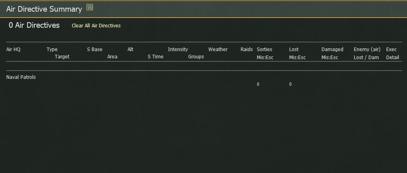Select the Lost column header
407x173 pixels.
pos(294,49)
